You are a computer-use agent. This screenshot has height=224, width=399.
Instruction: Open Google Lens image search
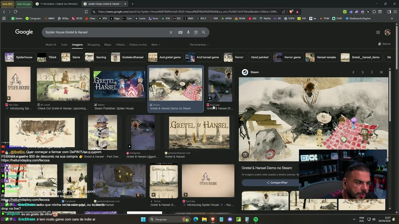(196, 32)
